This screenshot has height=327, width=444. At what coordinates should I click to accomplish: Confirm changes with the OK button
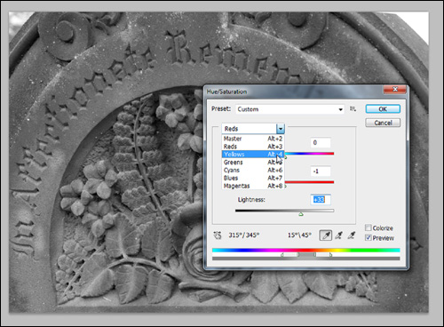[x=383, y=109]
